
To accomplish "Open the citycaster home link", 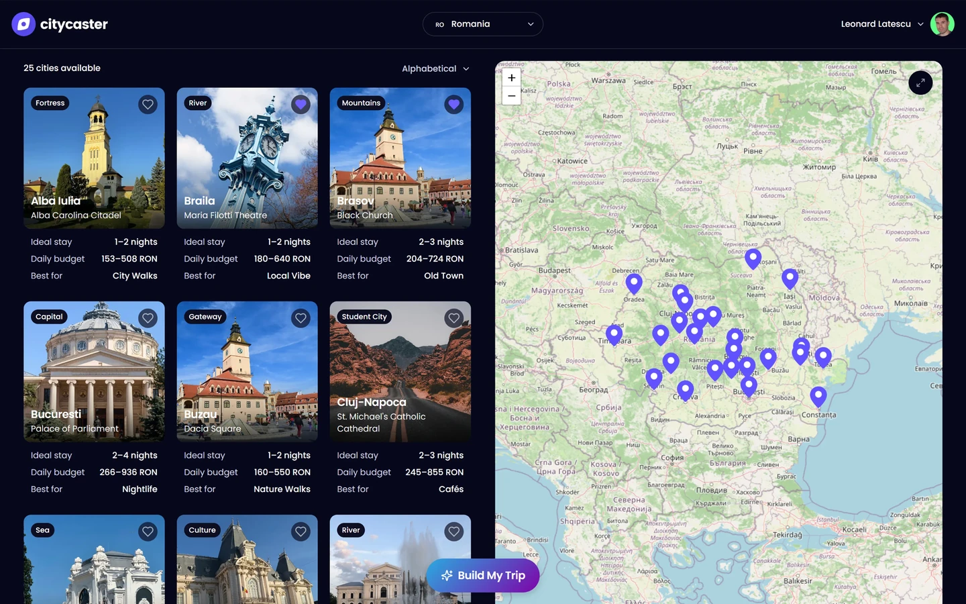I will [x=60, y=24].
